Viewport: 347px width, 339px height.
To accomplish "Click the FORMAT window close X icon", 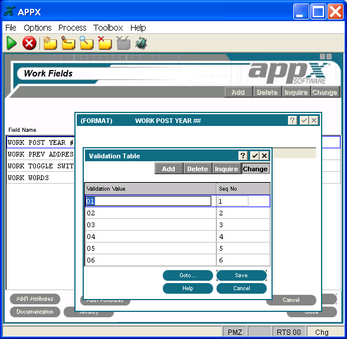I will pos(314,120).
